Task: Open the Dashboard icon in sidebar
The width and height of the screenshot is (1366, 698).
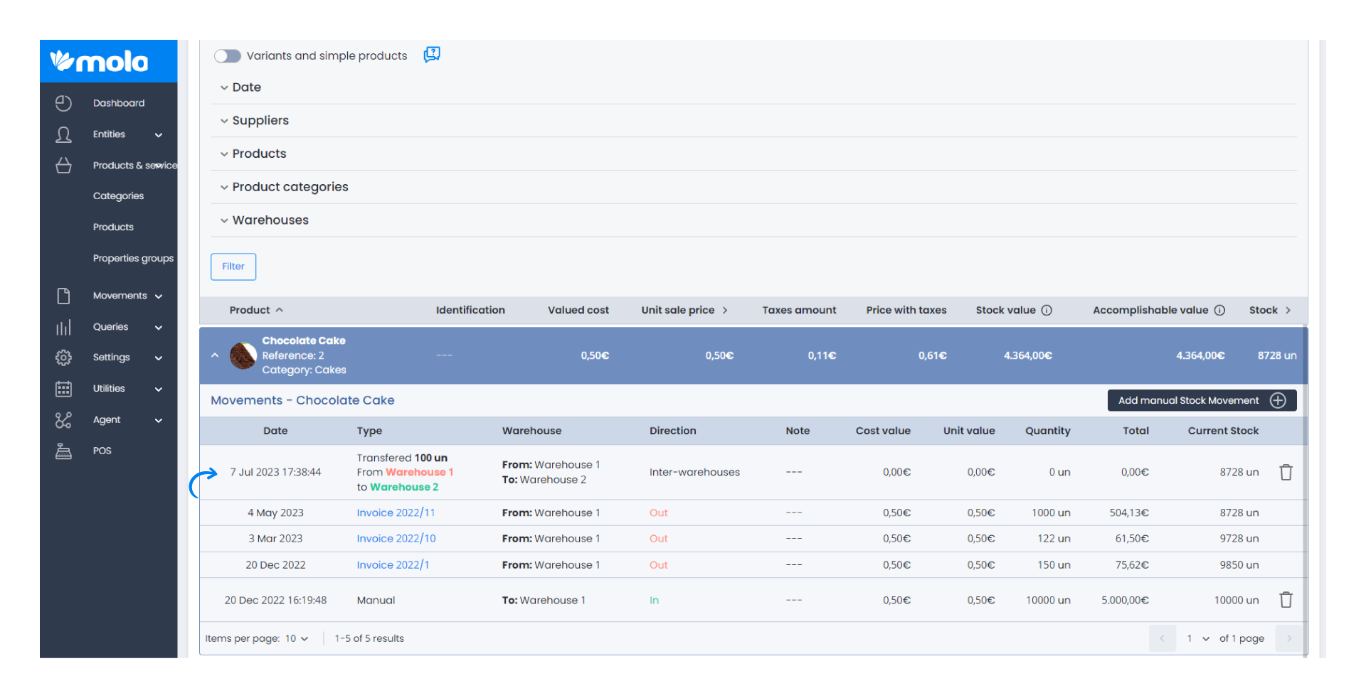Action: tap(63, 103)
